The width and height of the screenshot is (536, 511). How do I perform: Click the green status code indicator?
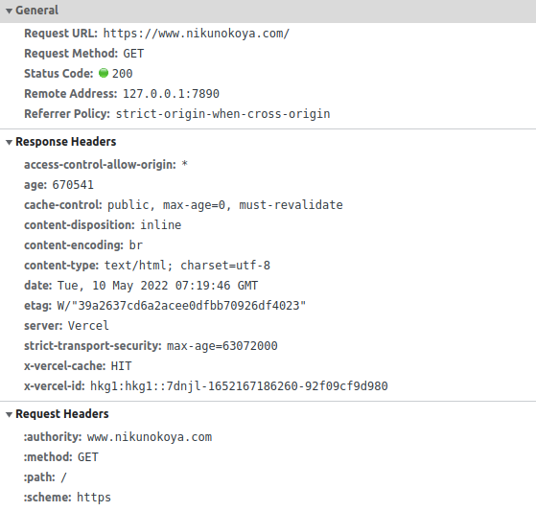click(104, 73)
